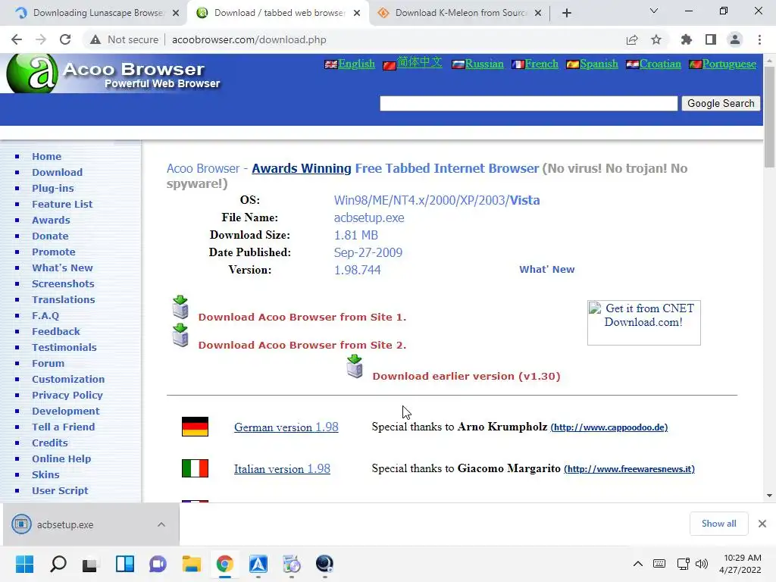The height and width of the screenshot is (582, 776).
Task: Click the page search text field
Action: click(528, 103)
